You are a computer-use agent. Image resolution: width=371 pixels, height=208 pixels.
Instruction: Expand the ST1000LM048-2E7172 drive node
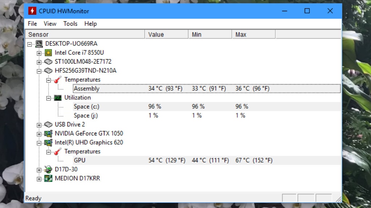point(39,62)
